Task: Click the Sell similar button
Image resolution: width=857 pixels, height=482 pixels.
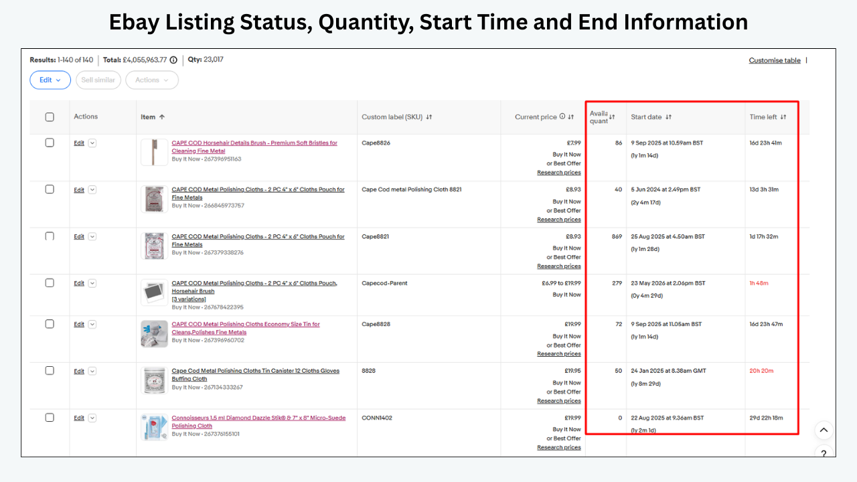Action: coord(98,80)
